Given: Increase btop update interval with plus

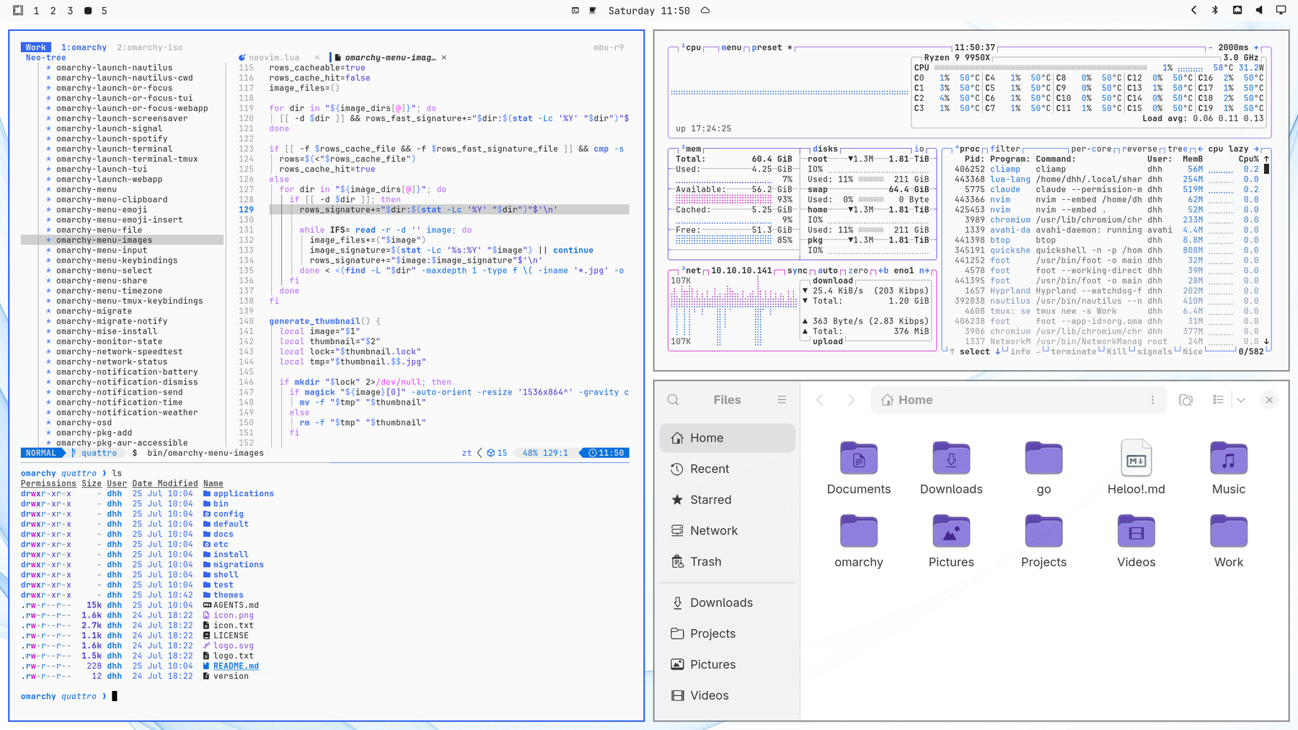Looking at the screenshot, I should [x=1256, y=48].
